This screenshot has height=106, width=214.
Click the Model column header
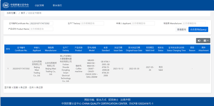[92, 49]
